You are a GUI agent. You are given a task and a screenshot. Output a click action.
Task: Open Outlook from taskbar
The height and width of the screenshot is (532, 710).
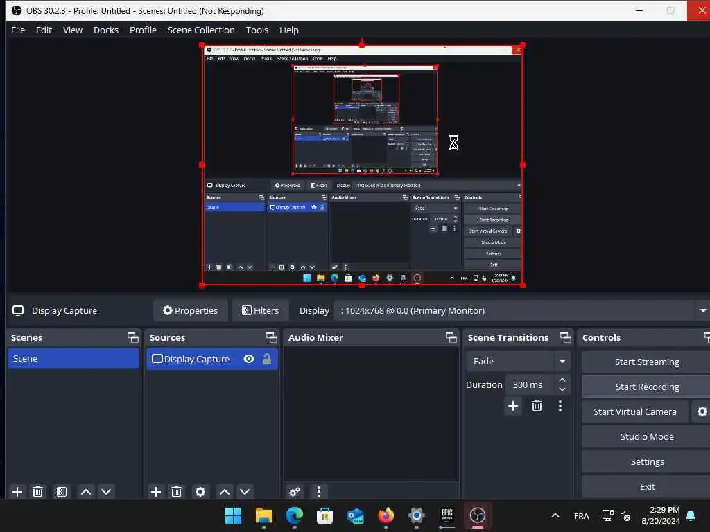point(356,515)
